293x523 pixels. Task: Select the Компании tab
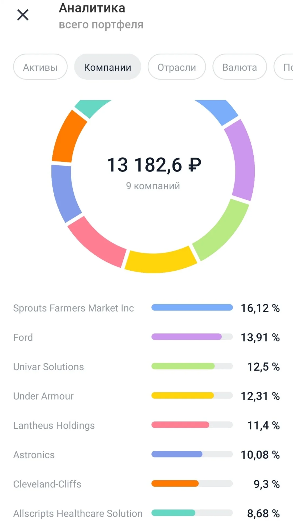point(108,67)
